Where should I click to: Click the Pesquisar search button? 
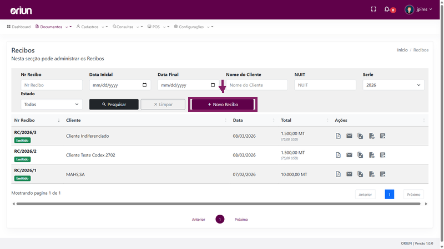(x=114, y=105)
